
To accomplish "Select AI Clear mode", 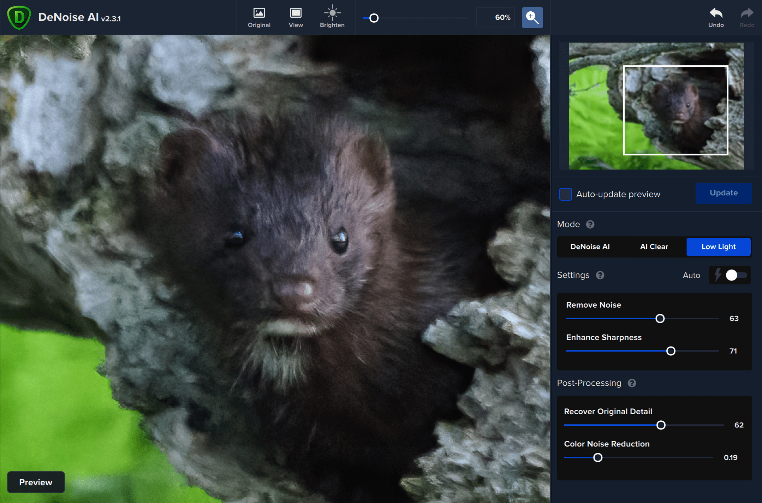I will coord(654,247).
